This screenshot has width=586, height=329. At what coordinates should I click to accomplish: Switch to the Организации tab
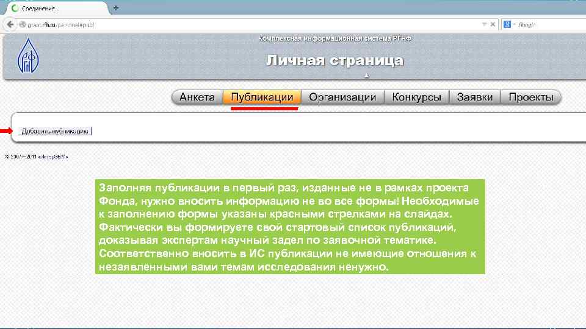click(x=342, y=97)
